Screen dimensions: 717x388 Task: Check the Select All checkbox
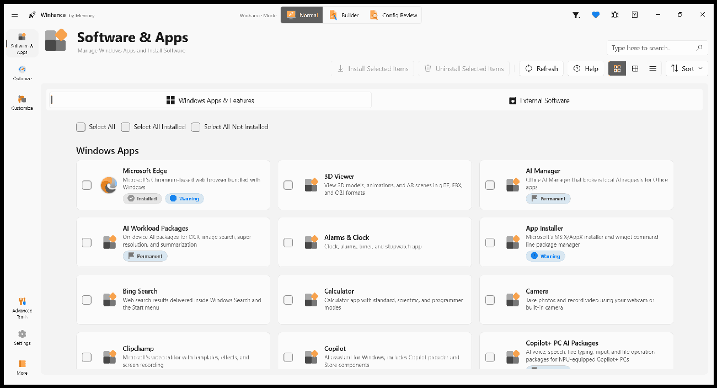[x=81, y=127]
